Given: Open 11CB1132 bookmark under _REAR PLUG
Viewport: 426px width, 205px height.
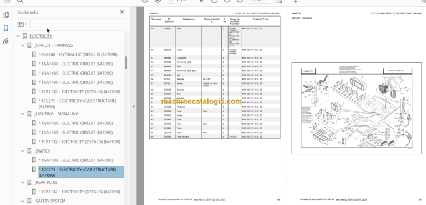Looking at the screenshot, I should click(79, 192).
